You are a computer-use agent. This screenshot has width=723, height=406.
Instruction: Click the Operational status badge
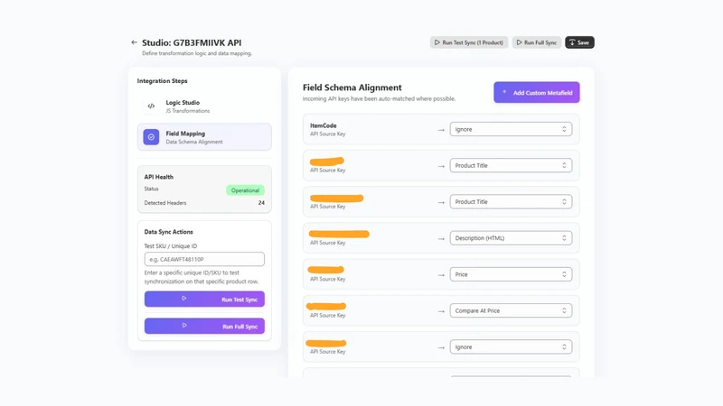coord(245,190)
